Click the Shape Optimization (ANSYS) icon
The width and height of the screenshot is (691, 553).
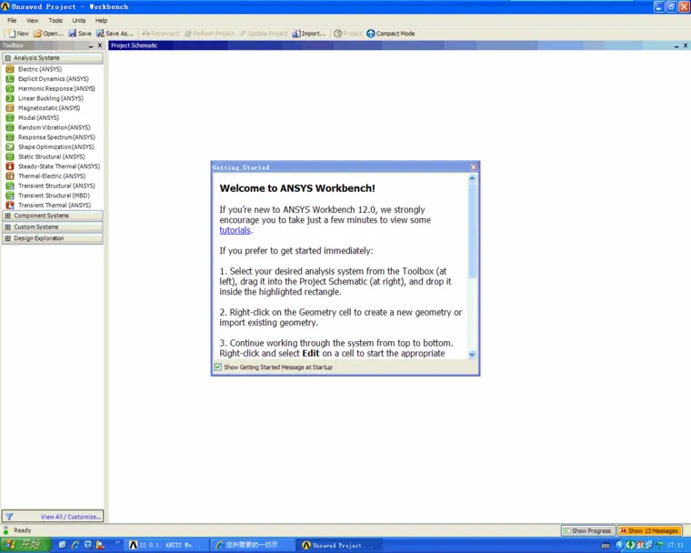point(10,146)
